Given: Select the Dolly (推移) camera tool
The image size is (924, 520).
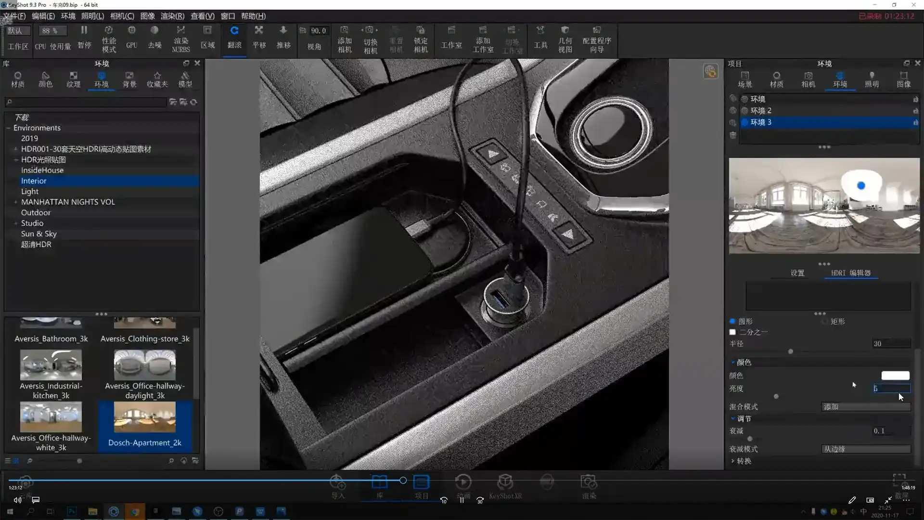Looking at the screenshot, I should (x=283, y=31).
